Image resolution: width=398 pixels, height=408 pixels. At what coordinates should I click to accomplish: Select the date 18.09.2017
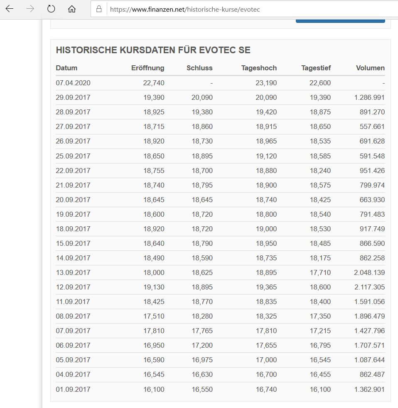[x=73, y=229]
